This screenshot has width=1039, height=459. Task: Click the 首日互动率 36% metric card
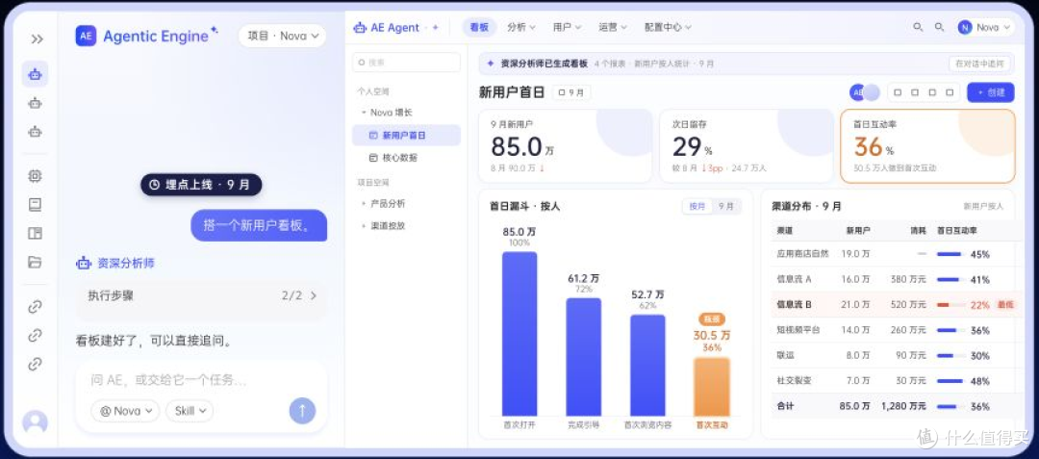coord(927,145)
